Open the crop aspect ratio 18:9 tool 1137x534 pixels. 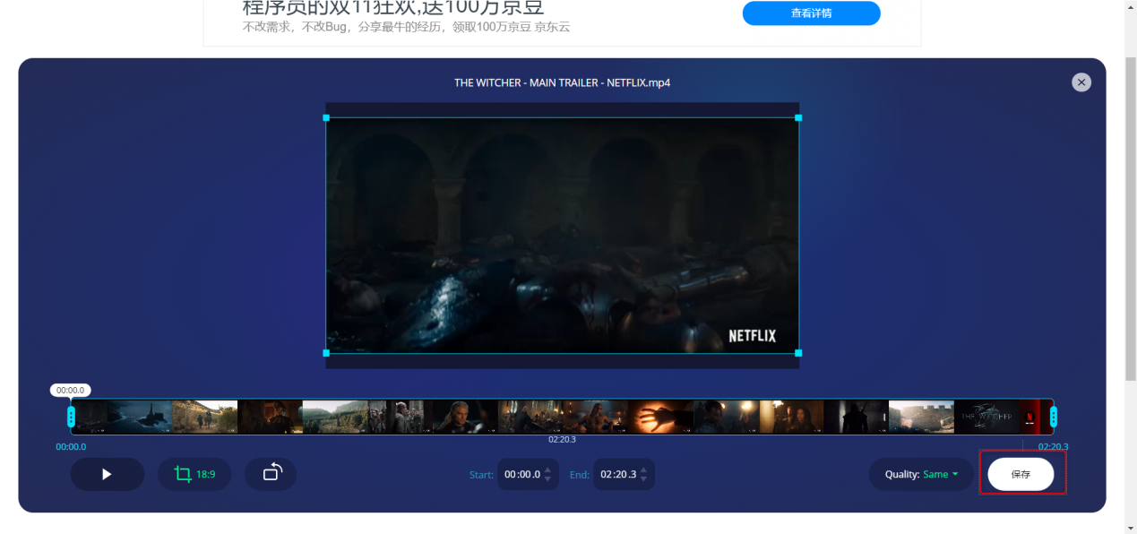tap(194, 474)
